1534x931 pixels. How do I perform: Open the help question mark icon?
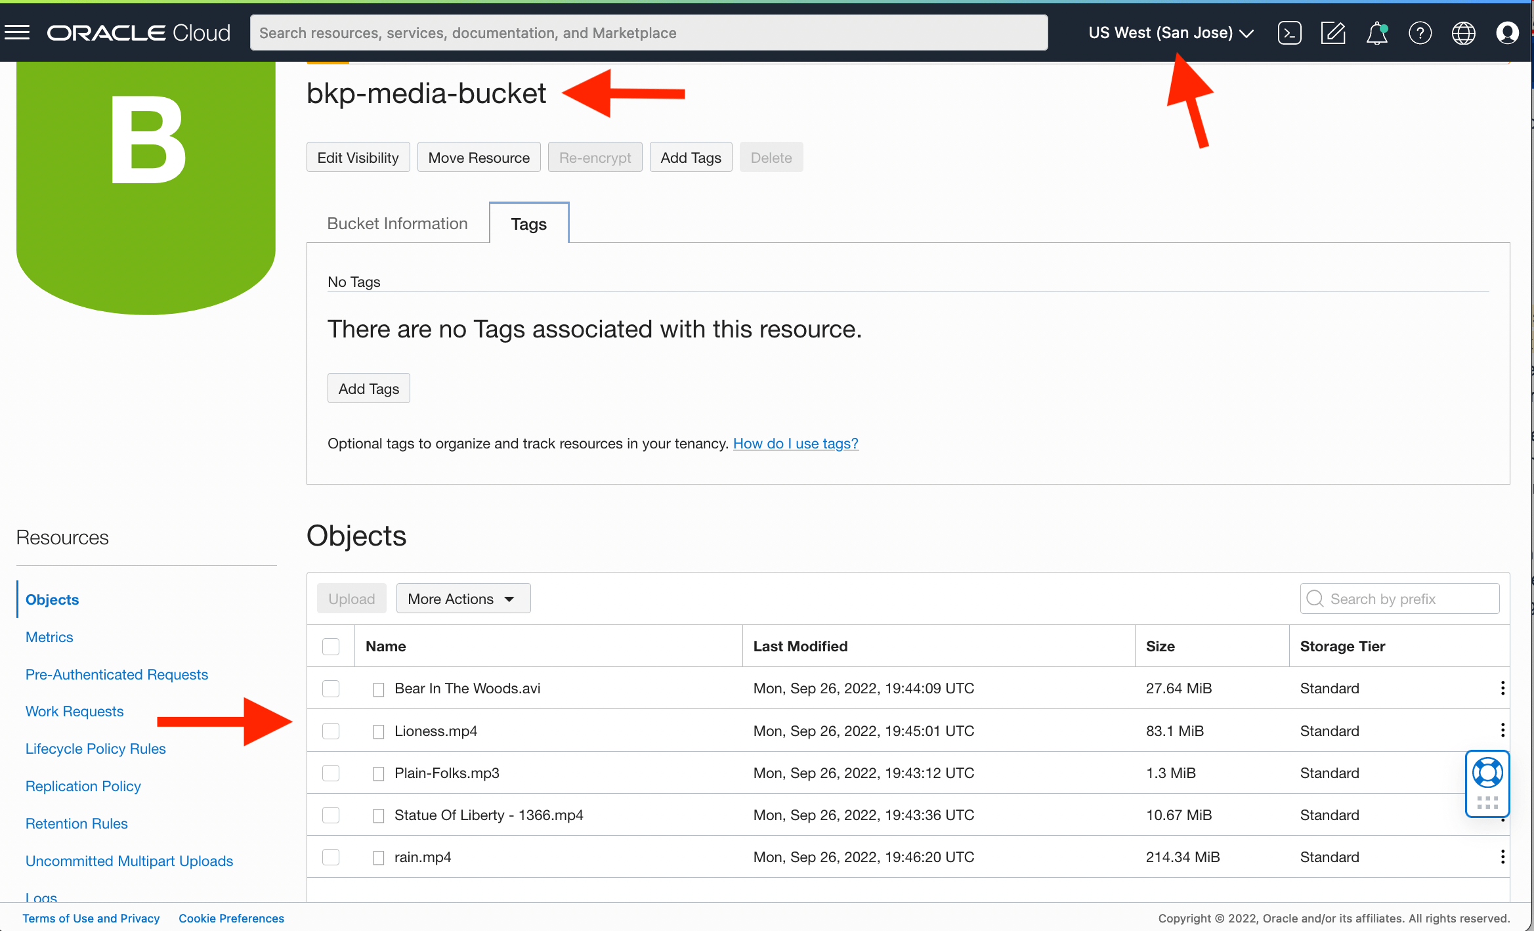click(x=1420, y=32)
